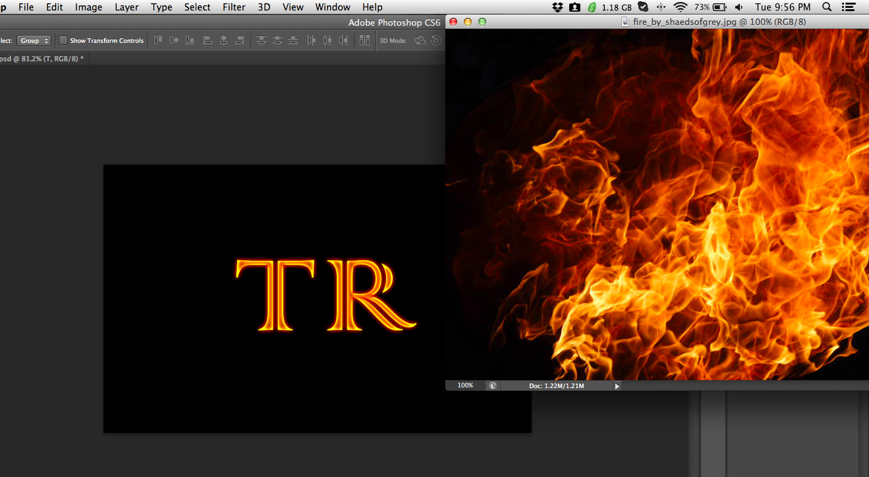Open the Type menu
The image size is (869, 477).
tap(161, 7)
